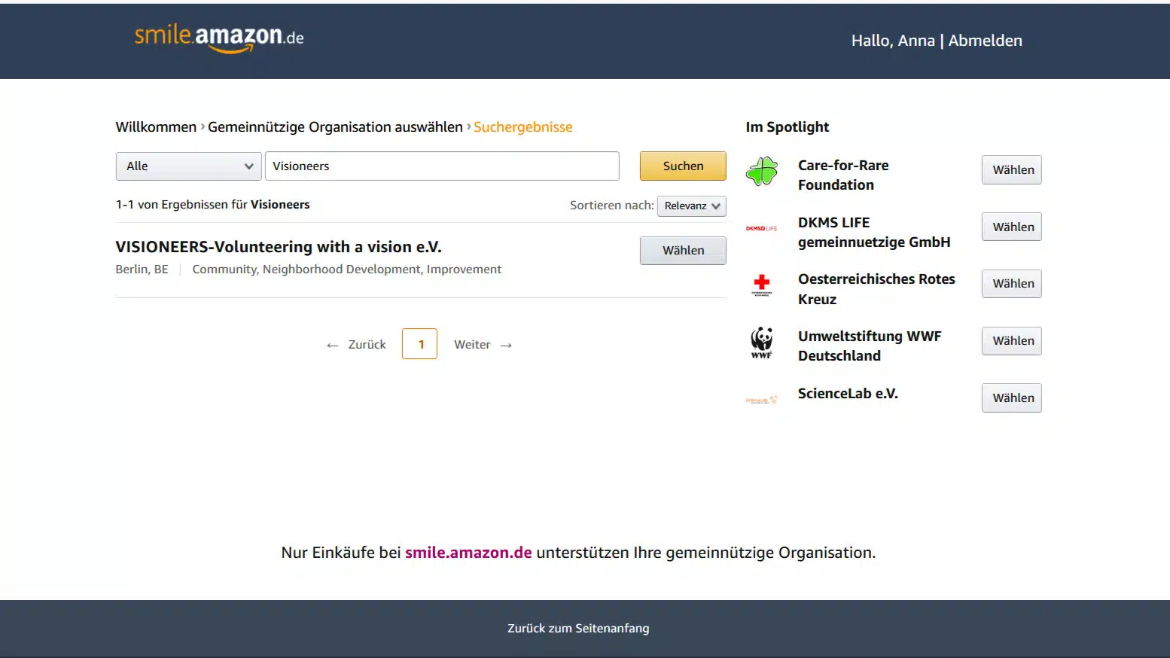Select ScienceLab e.V. via its Wählen button
1170x658 pixels.
pos(1011,398)
